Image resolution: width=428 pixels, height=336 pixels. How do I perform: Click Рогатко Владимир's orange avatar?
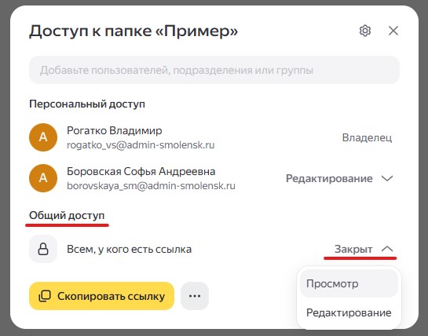point(43,137)
